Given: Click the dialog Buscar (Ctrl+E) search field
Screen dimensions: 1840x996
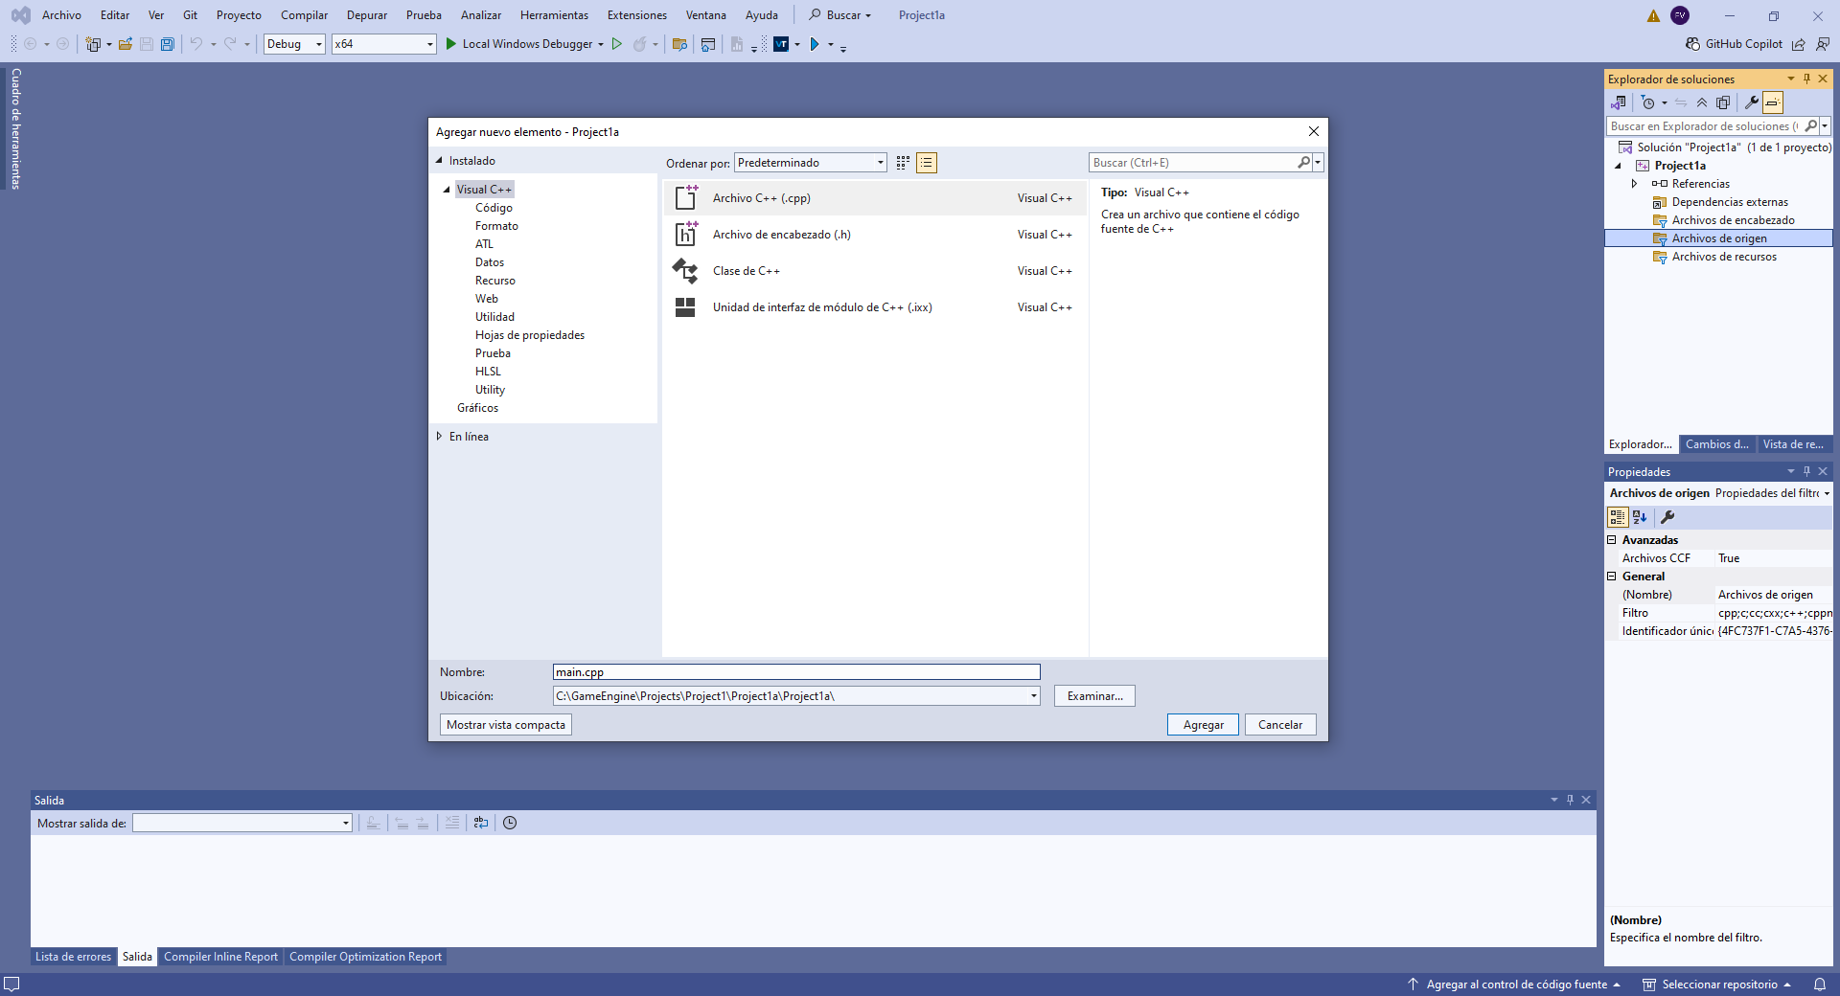Looking at the screenshot, I should click(1193, 163).
